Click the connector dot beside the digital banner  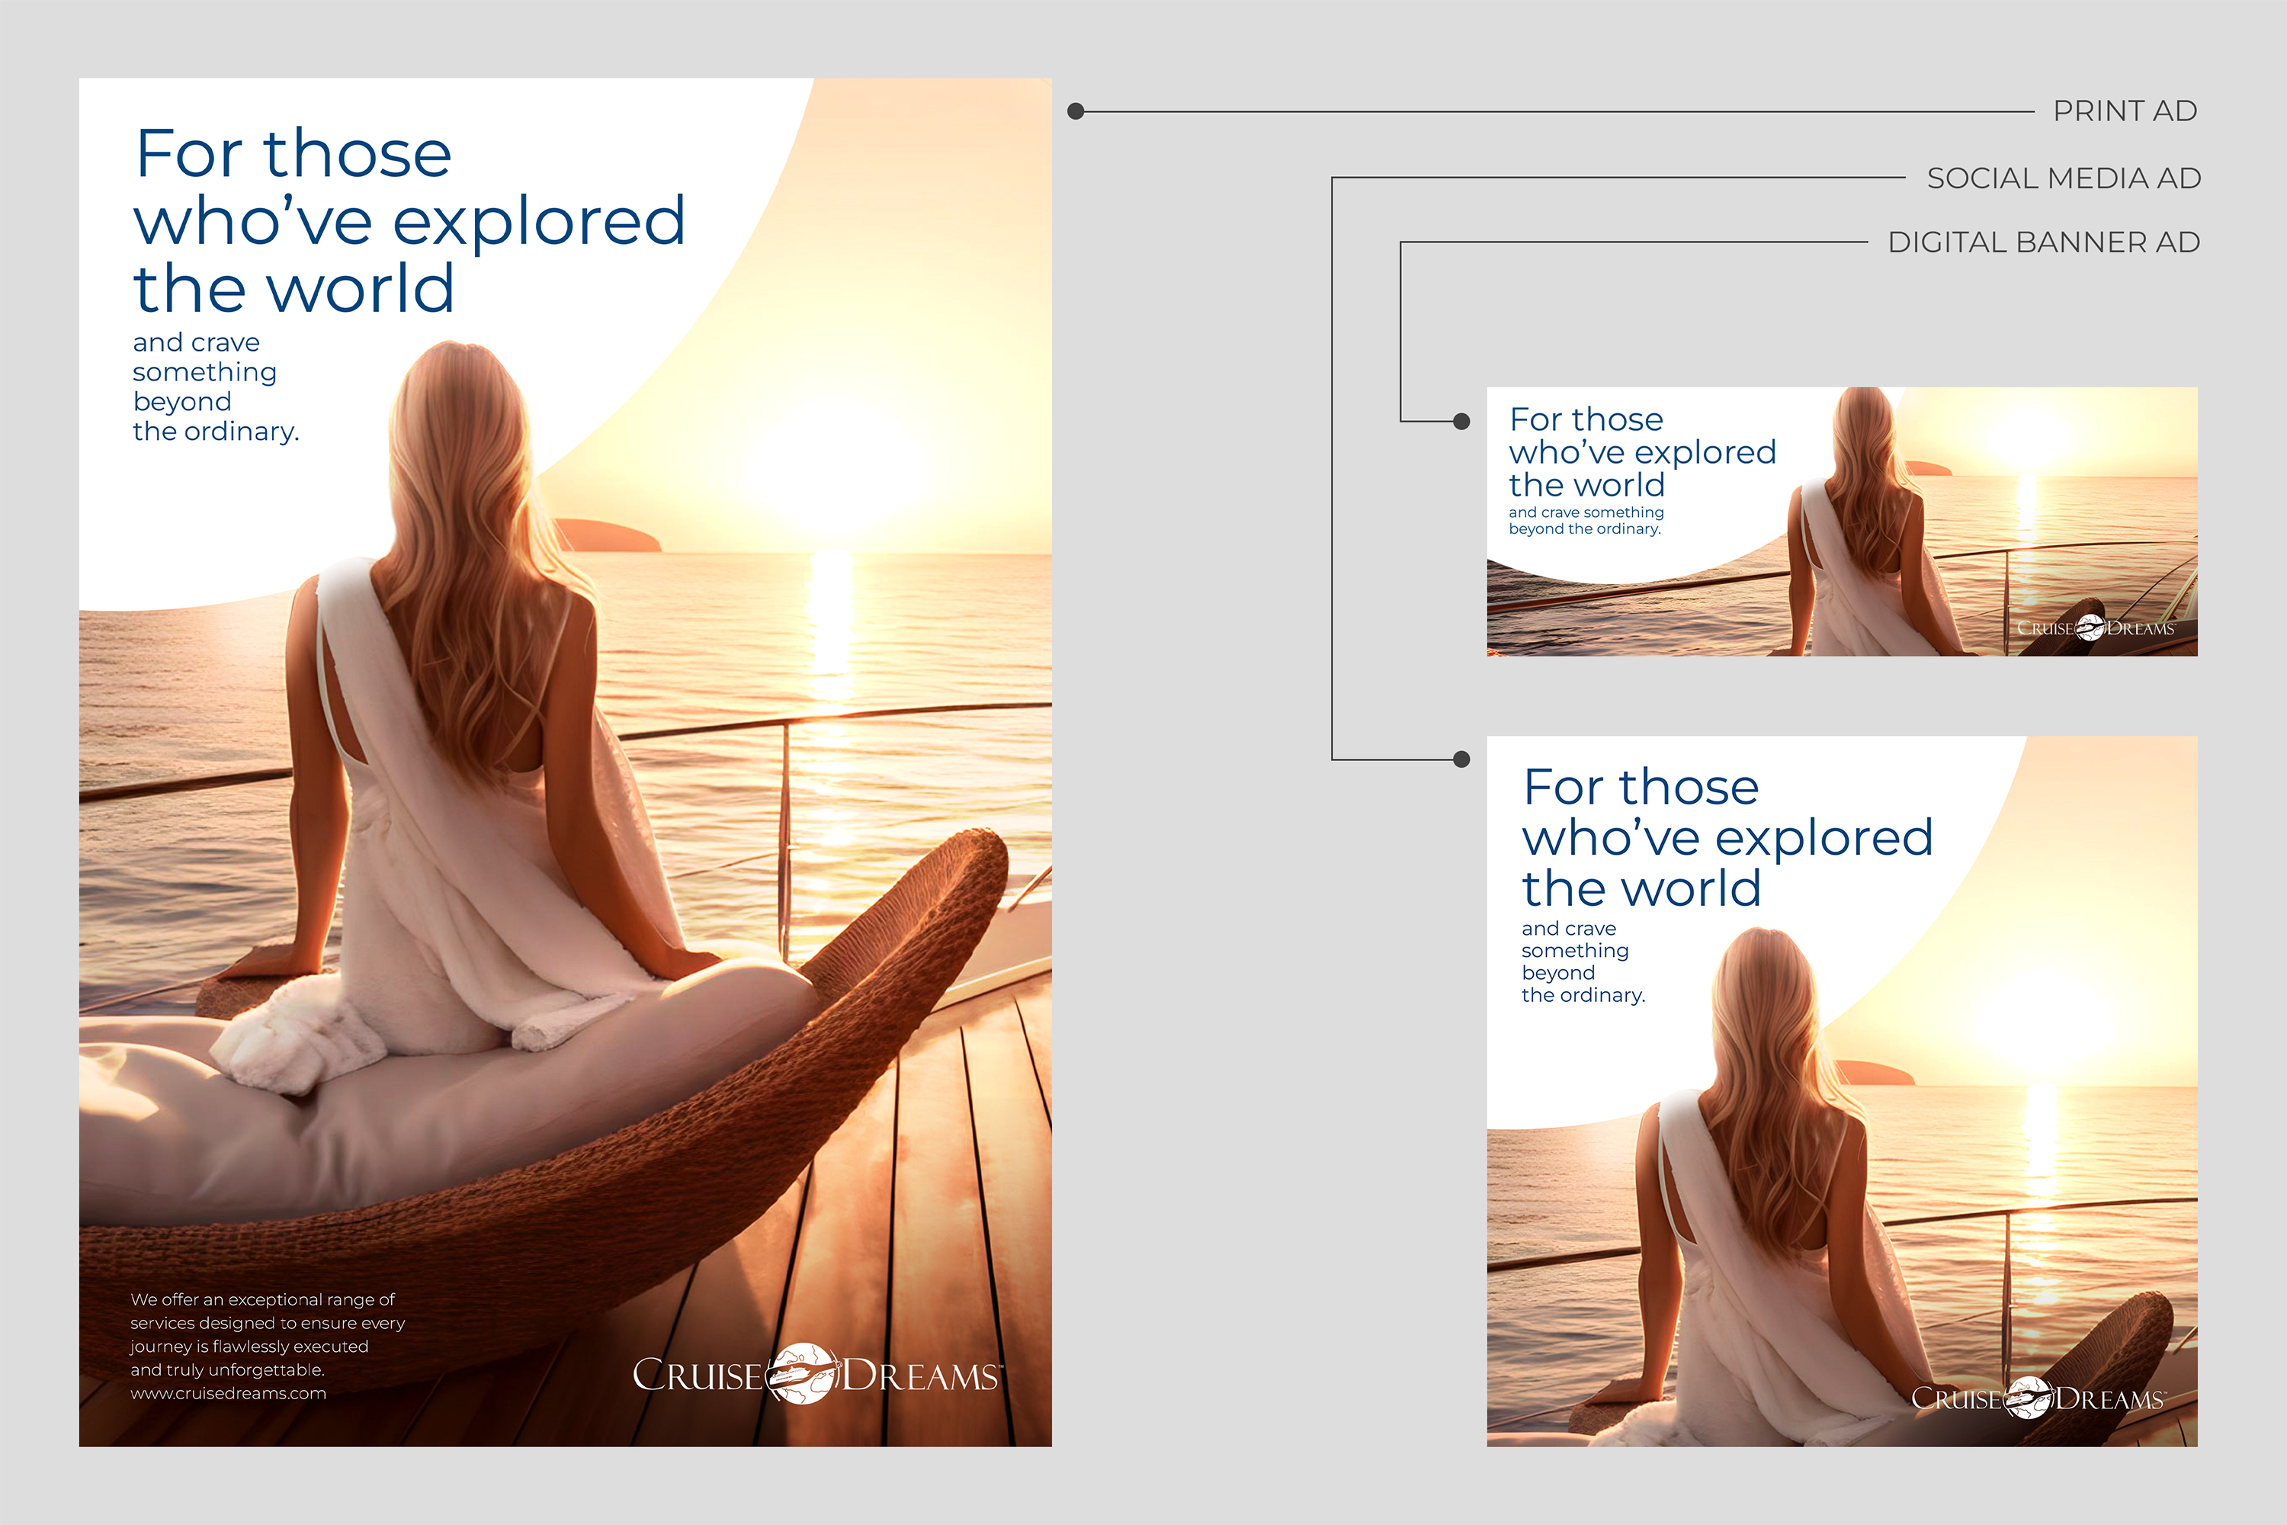pyautogui.click(x=1461, y=421)
